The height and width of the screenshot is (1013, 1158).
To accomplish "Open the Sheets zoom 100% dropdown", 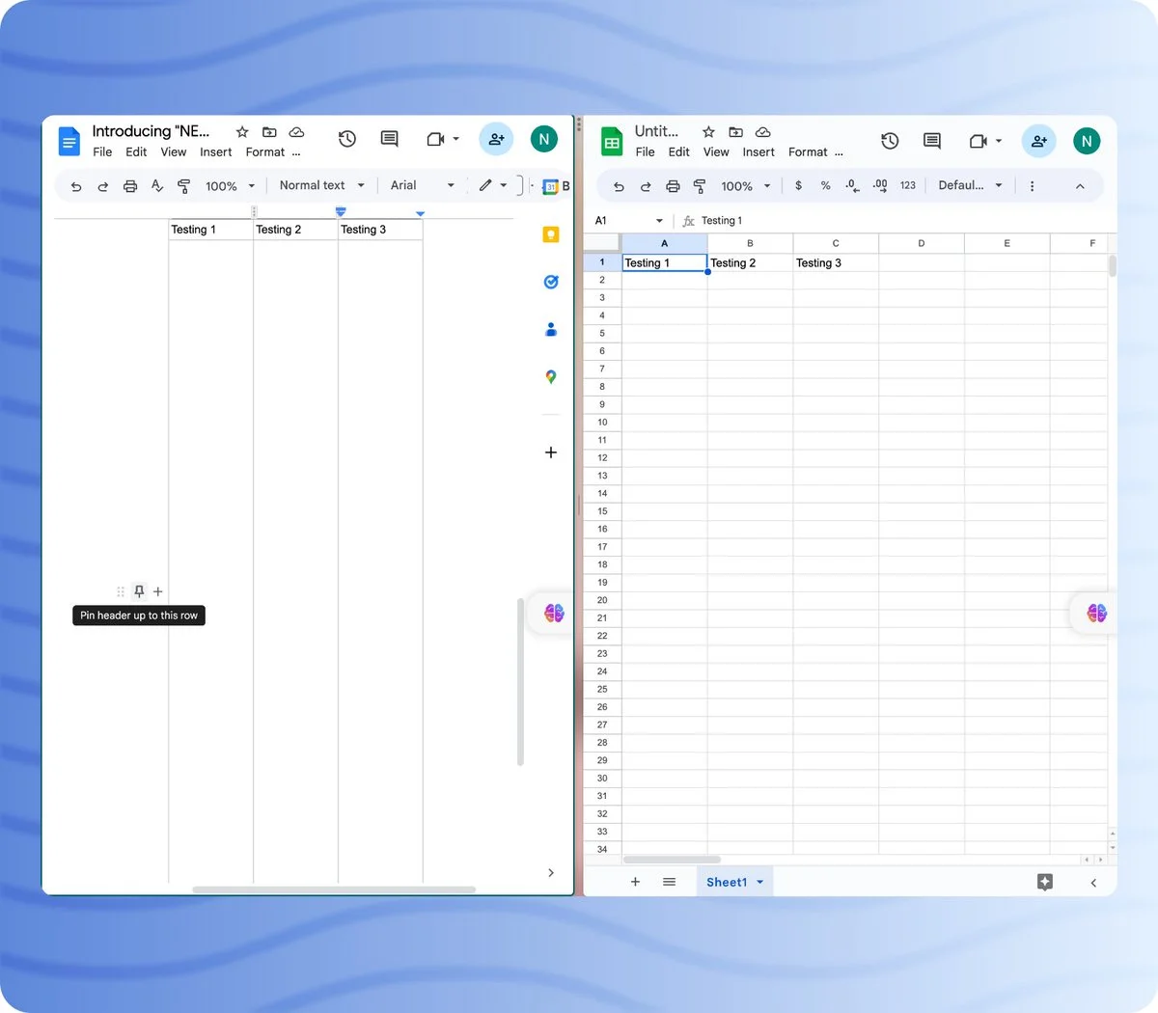I will (745, 186).
